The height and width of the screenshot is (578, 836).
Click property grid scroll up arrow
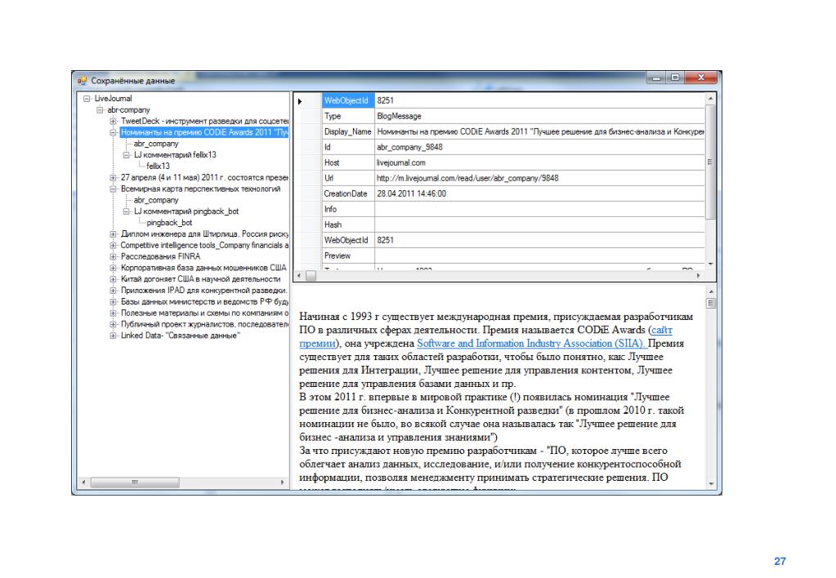[710, 99]
